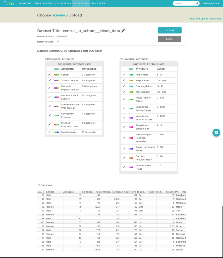Screen dimensions: 223x258
Task: Edit dataset privacy pencil icon
Action: [66, 36]
